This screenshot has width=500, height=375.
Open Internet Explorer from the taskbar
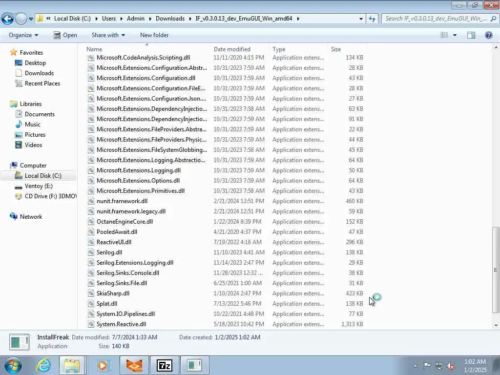click(x=43, y=365)
